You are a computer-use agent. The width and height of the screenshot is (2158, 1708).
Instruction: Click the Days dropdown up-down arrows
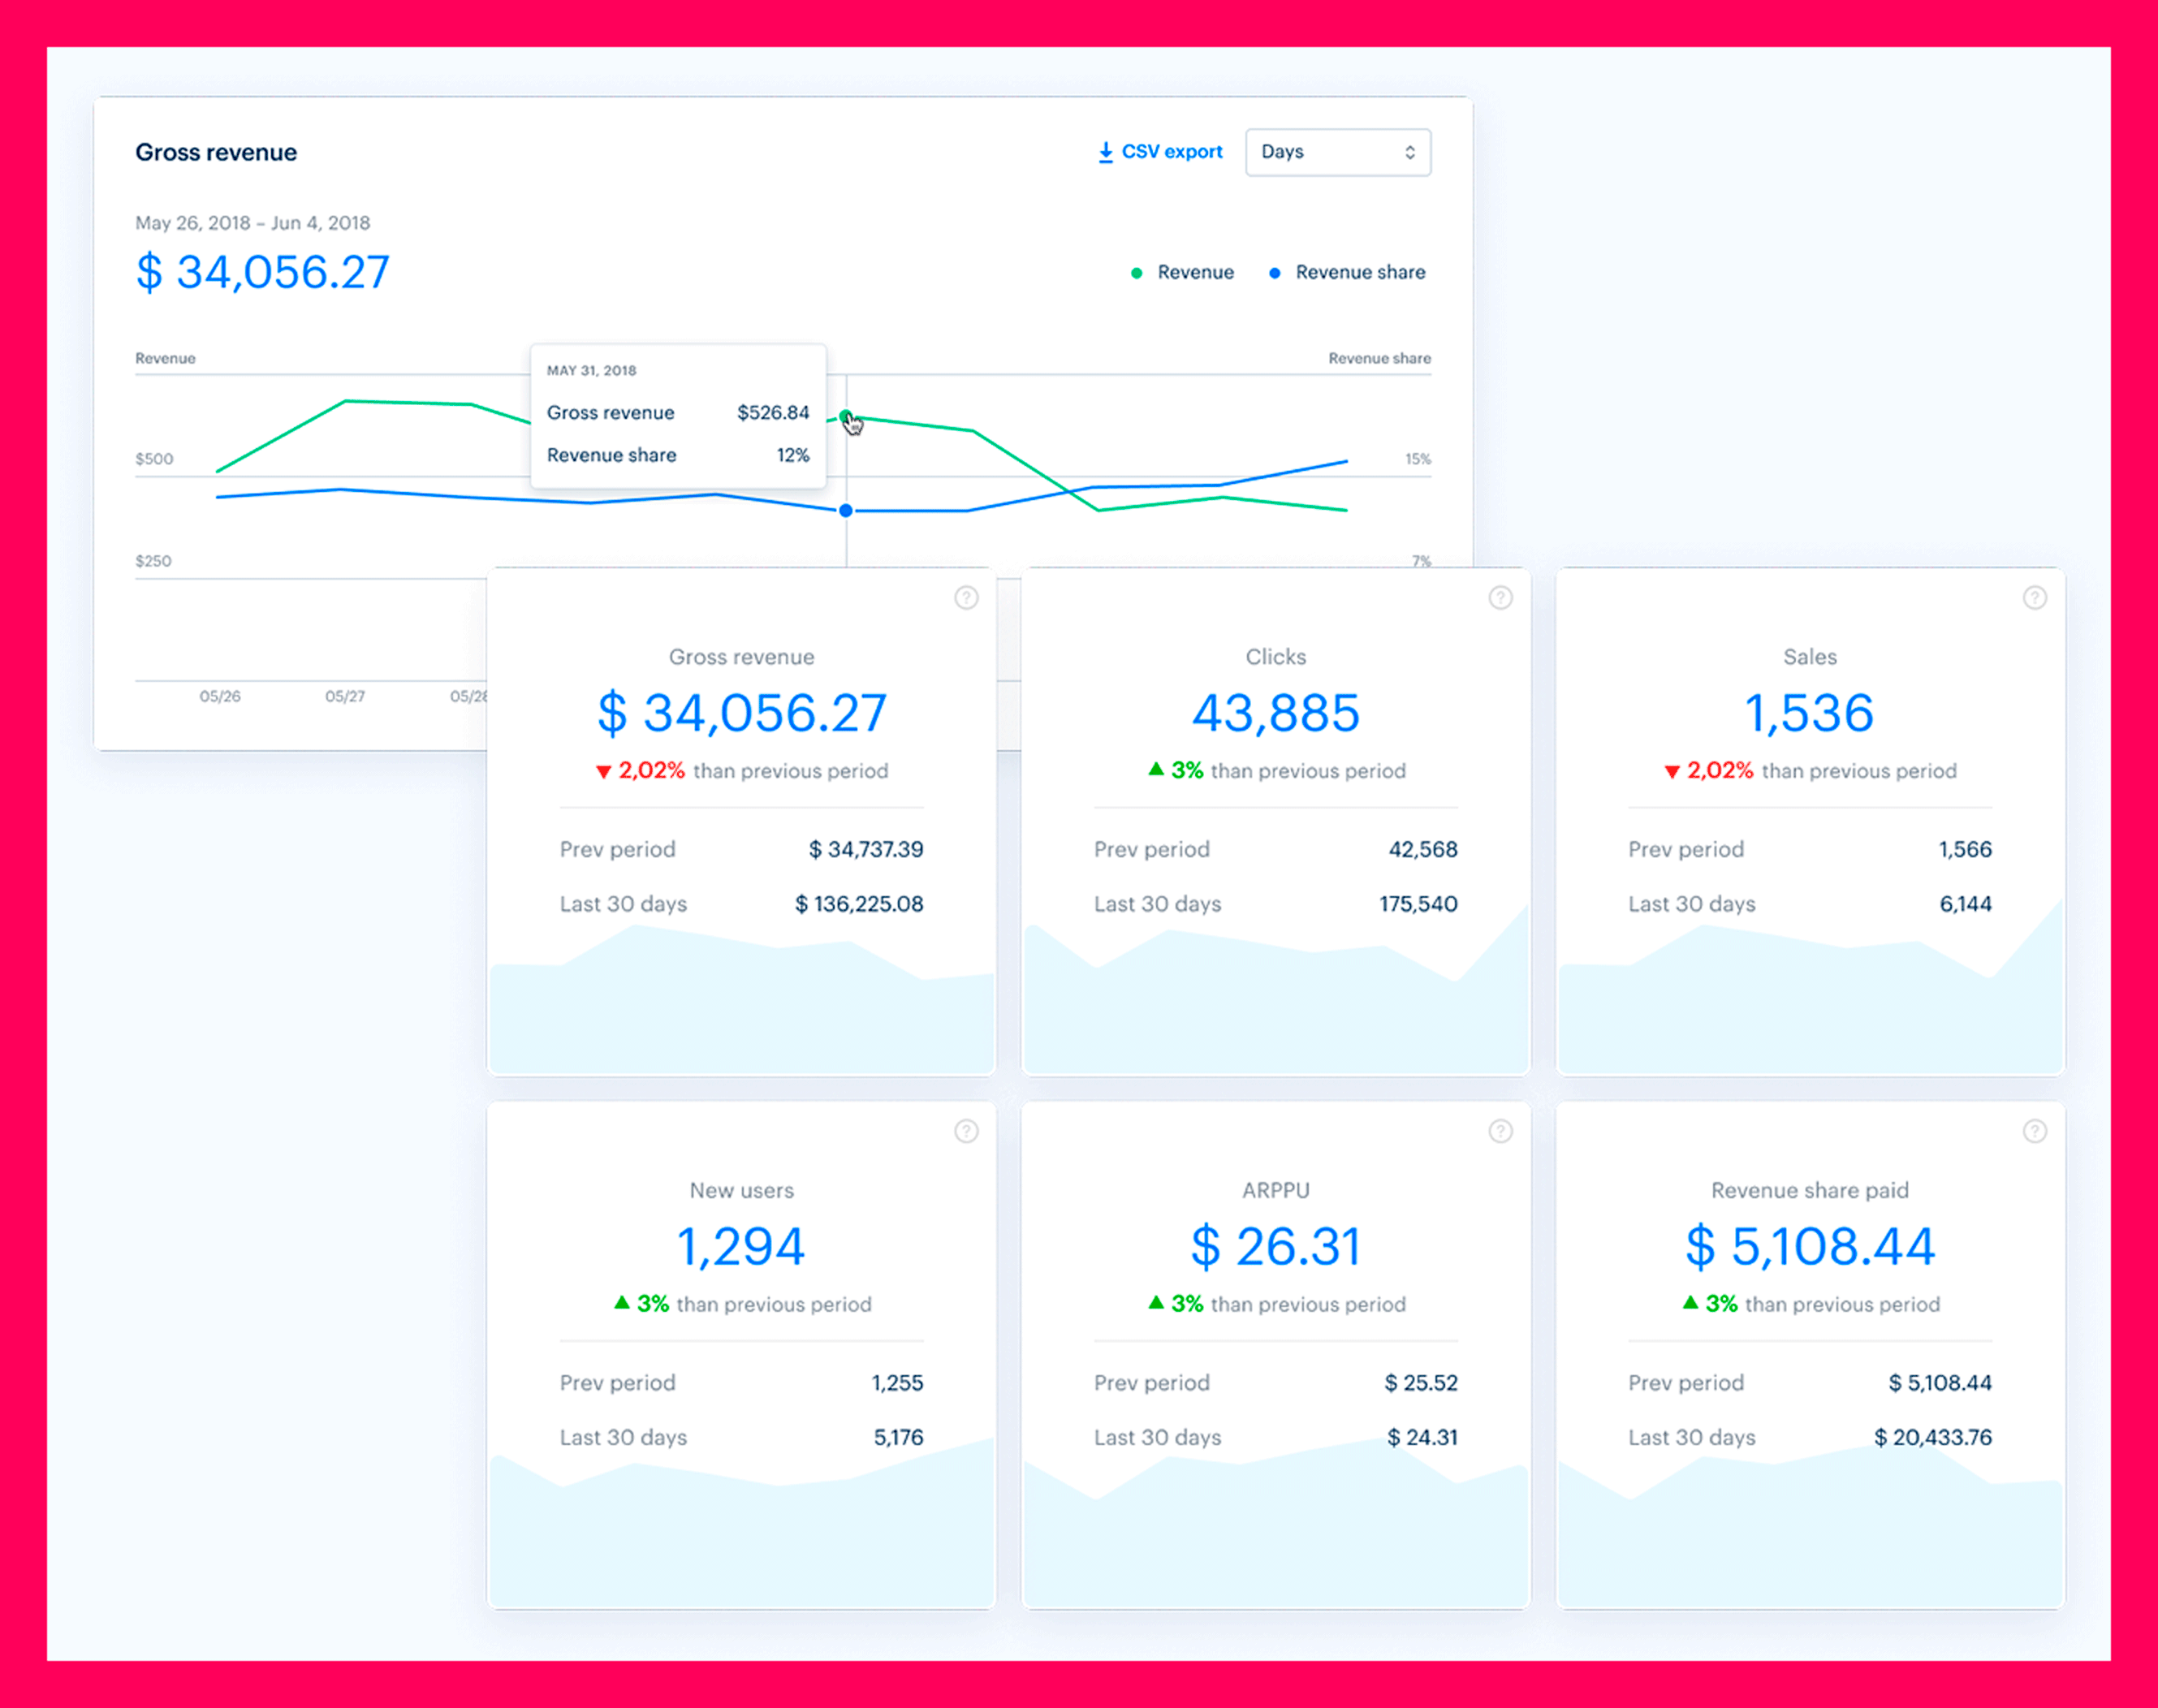point(1410,152)
